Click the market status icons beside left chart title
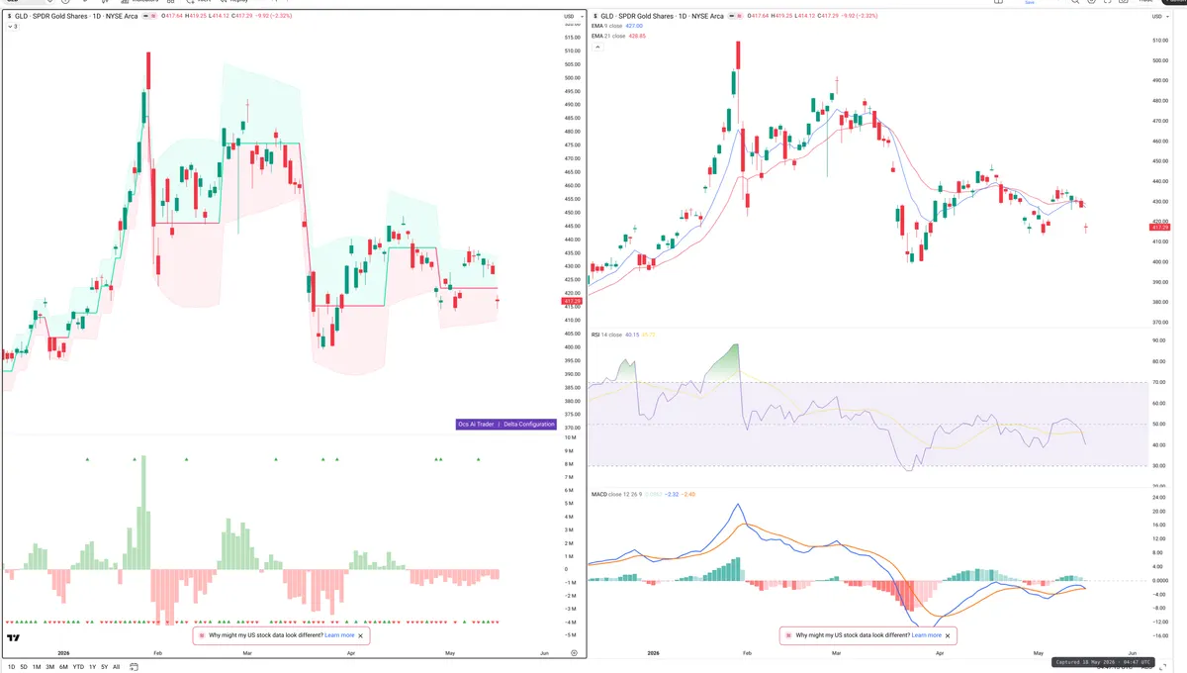Viewport: 1187px width, 673px height. click(x=151, y=17)
